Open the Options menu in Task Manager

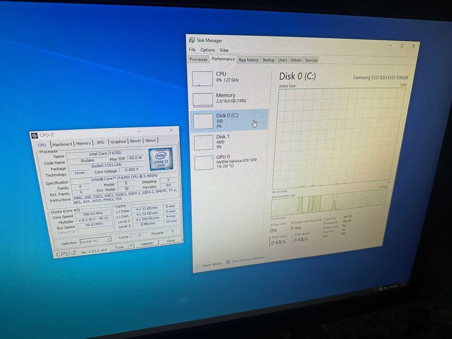click(207, 50)
